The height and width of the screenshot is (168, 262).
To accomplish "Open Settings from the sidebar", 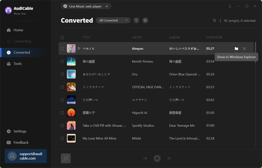I will pyautogui.click(x=16, y=131).
